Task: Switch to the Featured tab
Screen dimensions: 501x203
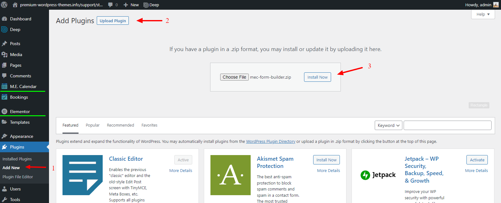Action: point(70,125)
